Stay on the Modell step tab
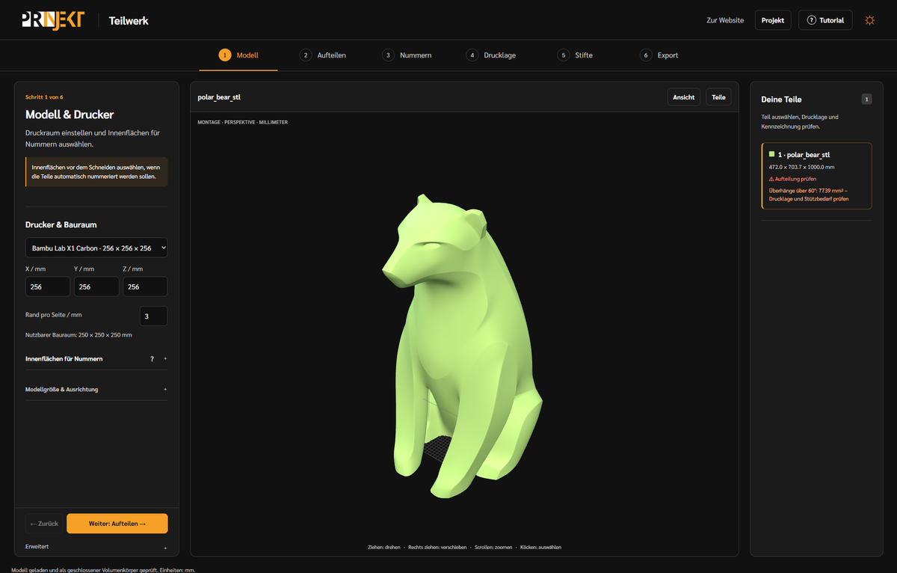 [x=239, y=55]
